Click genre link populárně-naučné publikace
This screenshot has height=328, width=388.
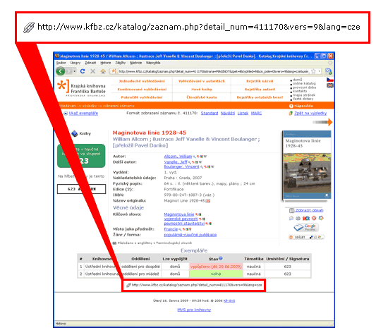pos(190,235)
